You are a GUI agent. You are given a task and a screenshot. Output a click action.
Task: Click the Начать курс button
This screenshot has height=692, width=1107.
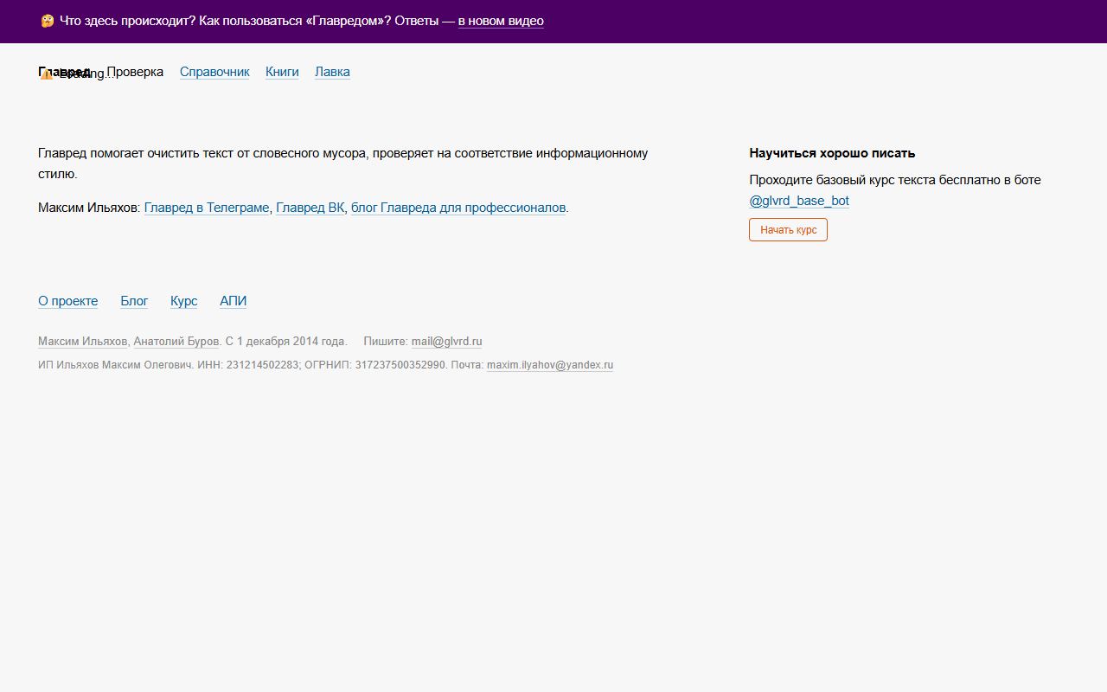[x=788, y=230]
